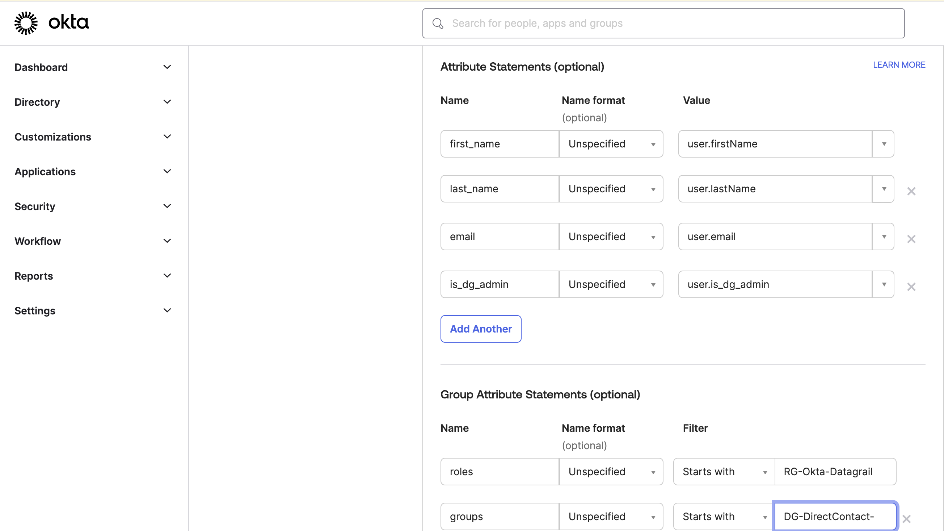
Task: Remove the email attribute statement row
Action: (x=911, y=238)
